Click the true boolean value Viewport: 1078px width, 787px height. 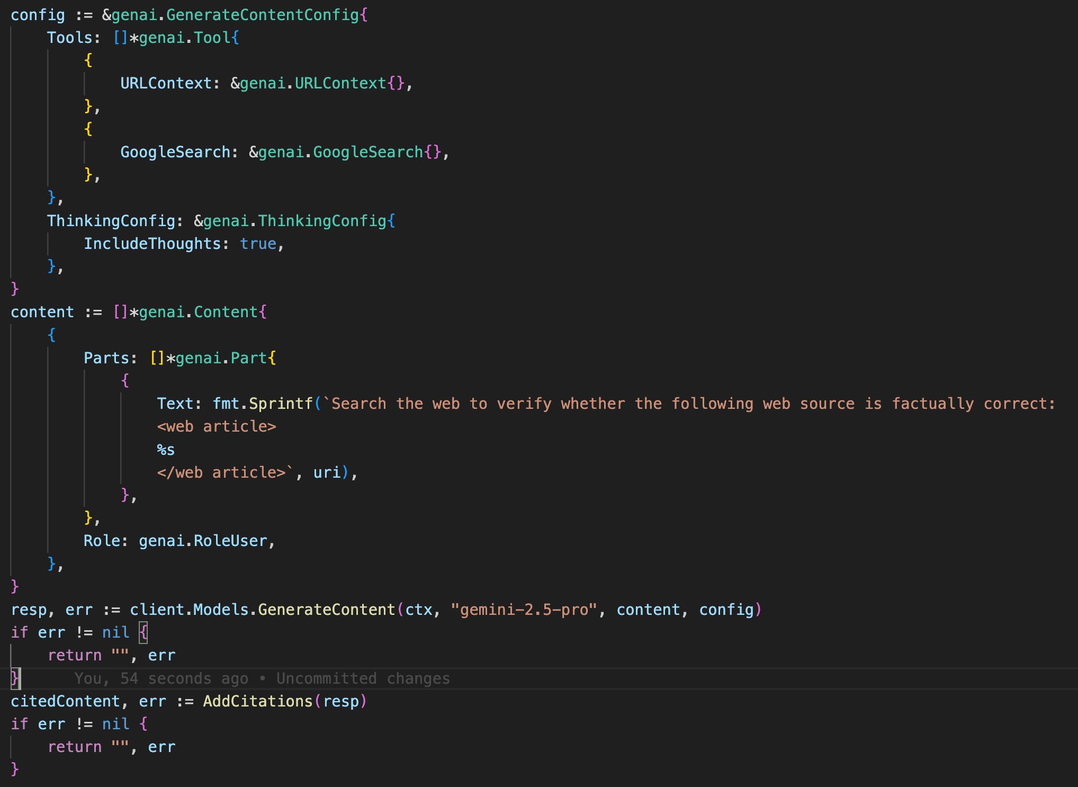click(258, 244)
